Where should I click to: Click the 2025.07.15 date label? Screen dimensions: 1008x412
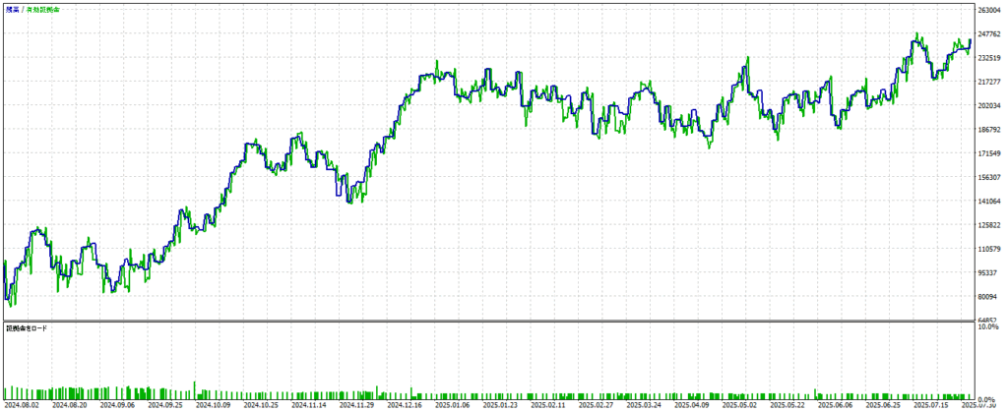point(929,404)
